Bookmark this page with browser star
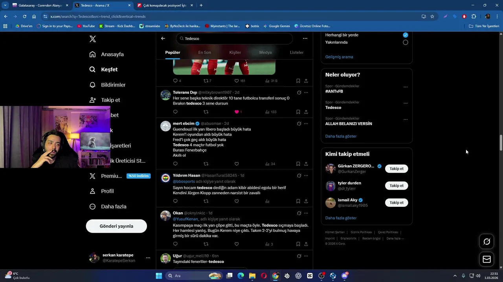This screenshot has height=282, width=503. 432,16
